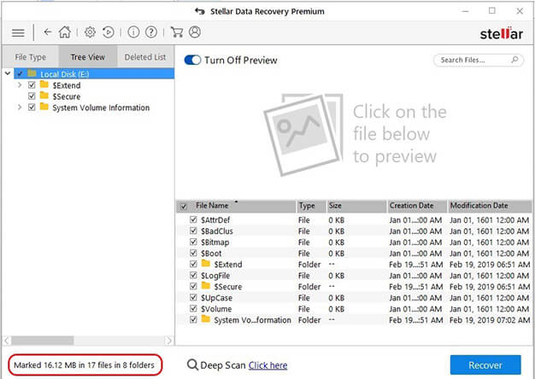Go back with the left arrow
This screenshot has width=535, height=379.
tap(47, 32)
